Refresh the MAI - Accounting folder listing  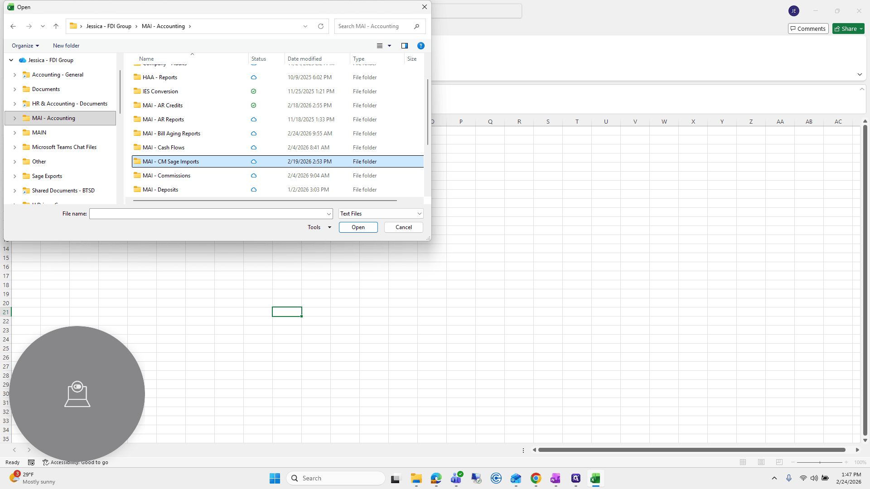tap(321, 26)
